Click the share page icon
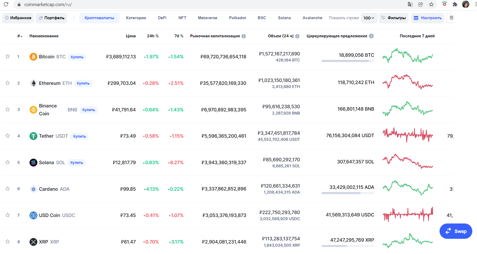Viewport: 477px width, 254px height. (421, 4)
